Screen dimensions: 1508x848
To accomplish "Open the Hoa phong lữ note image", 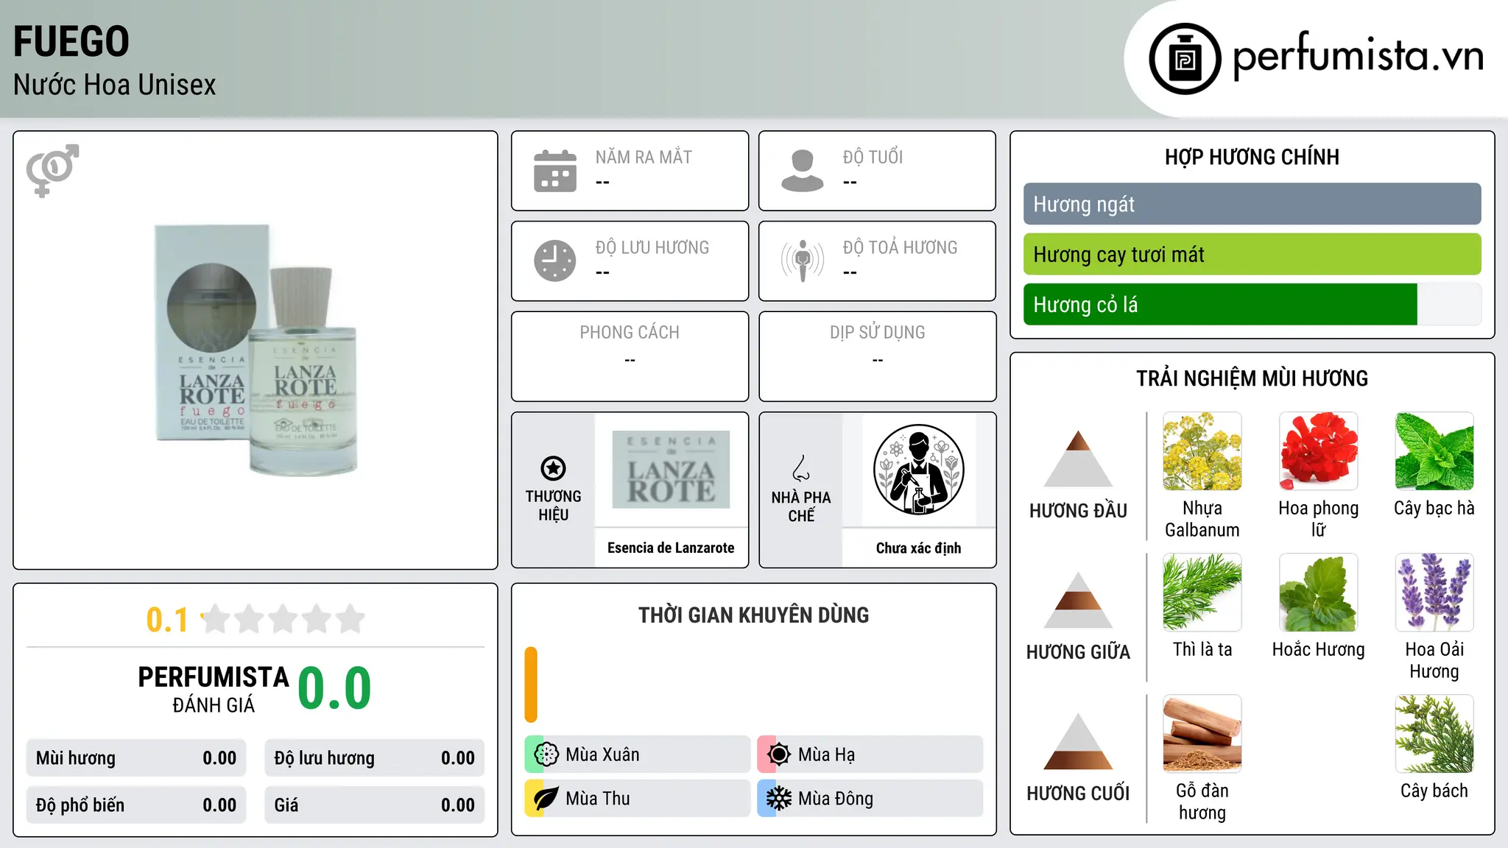I will (x=1318, y=451).
